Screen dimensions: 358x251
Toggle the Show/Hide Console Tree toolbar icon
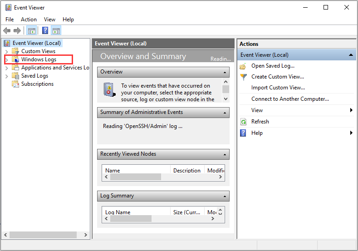[31, 30]
